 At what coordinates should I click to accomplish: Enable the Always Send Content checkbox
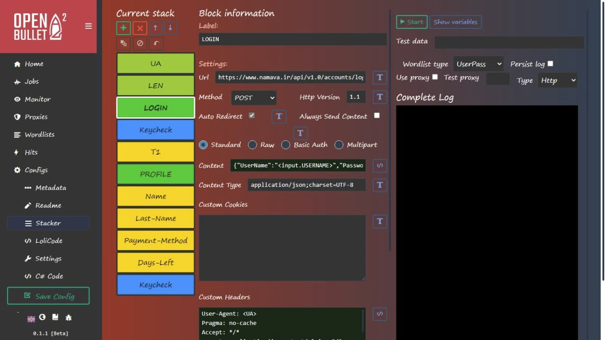(377, 115)
